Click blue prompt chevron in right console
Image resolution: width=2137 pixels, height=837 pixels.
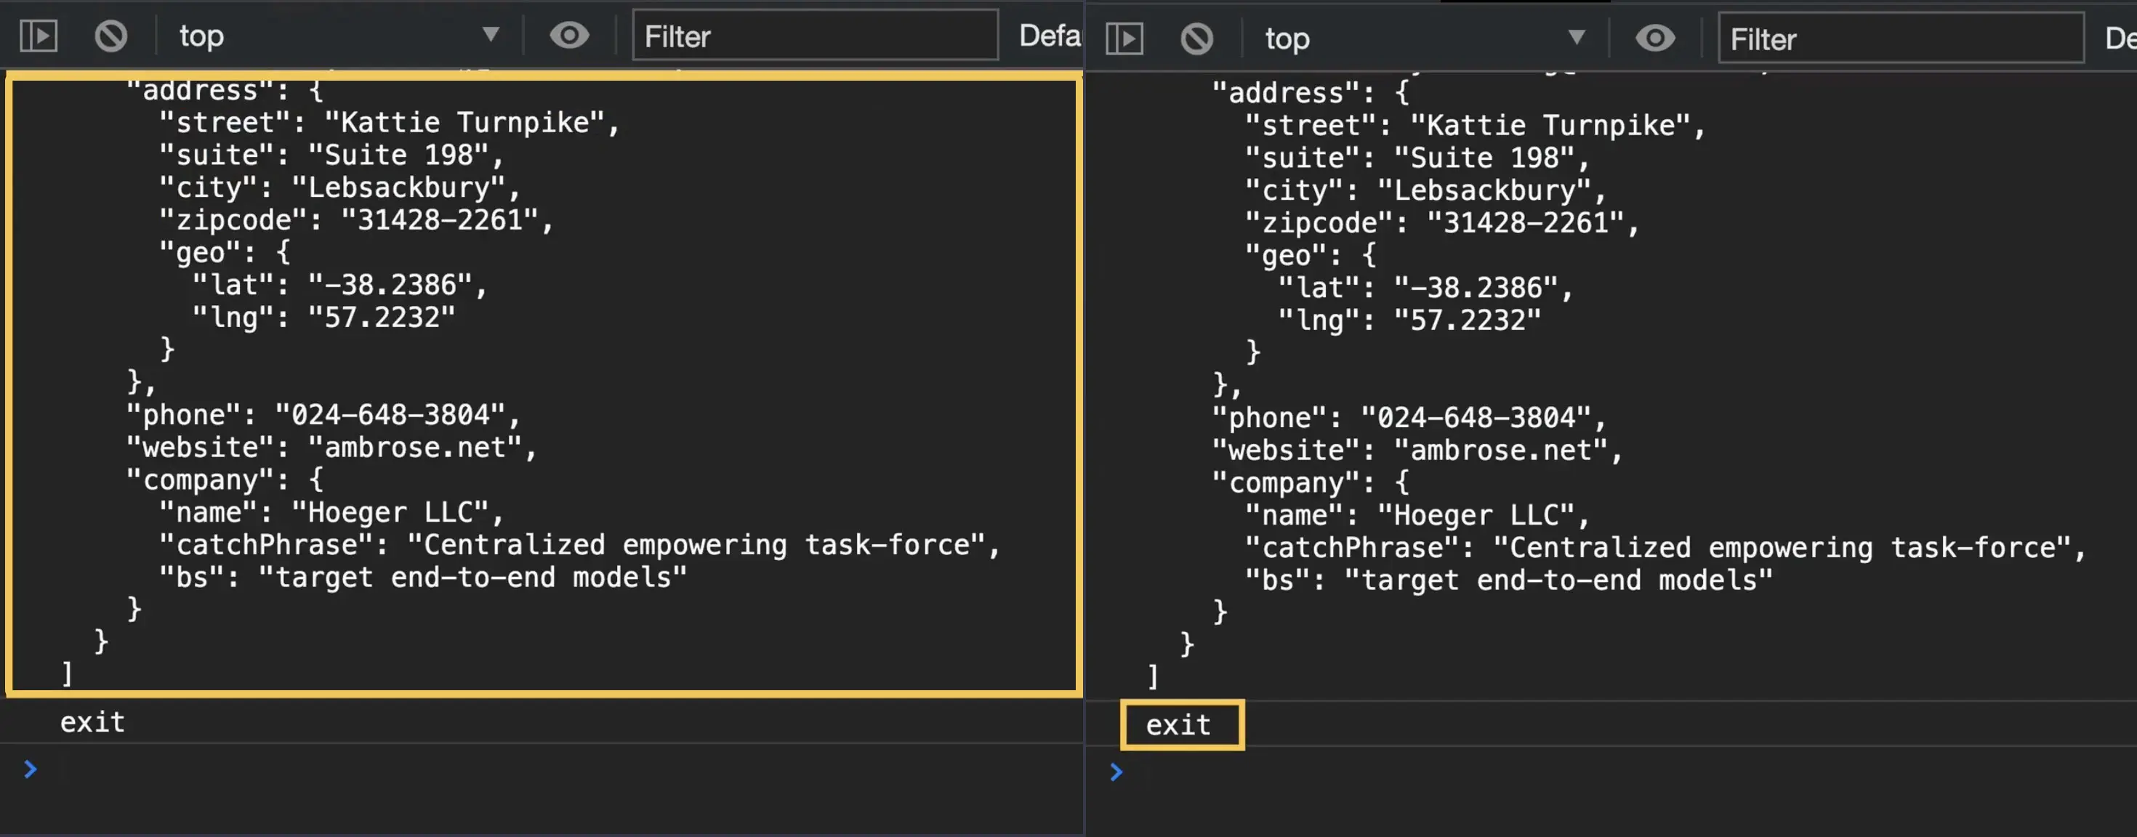tap(1116, 772)
